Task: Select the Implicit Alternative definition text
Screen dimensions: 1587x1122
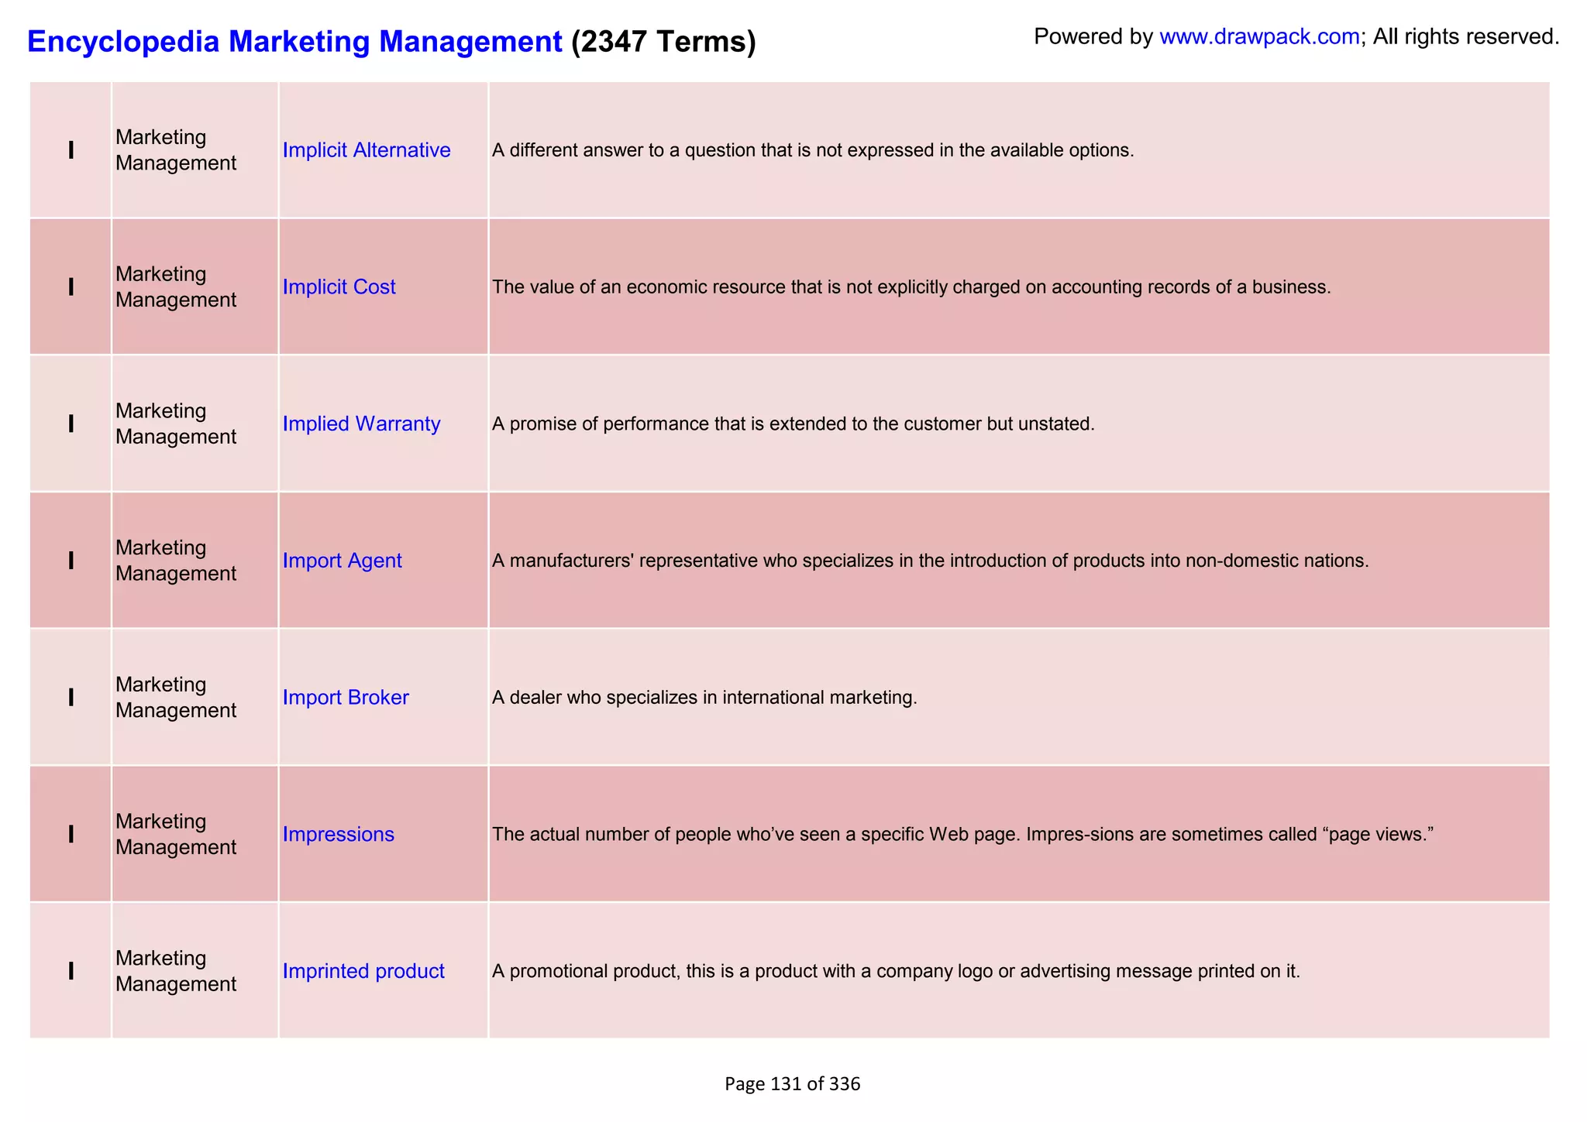Action: 813,150
